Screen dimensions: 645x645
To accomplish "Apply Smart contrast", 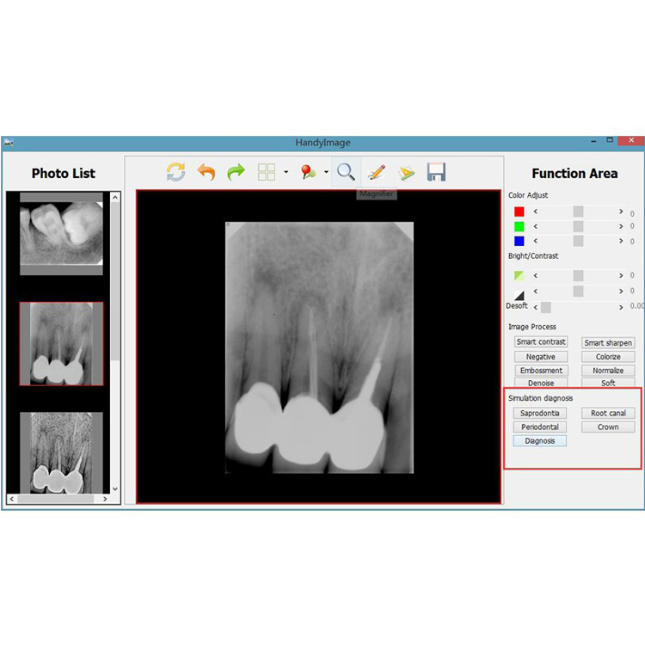I will point(541,341).
